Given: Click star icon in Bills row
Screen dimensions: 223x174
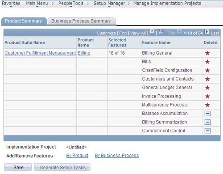Looking at the screenshot, I should [207, 62].
